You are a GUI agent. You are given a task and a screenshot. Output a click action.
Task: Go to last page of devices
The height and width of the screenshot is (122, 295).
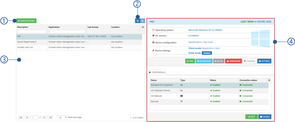[x=50, y=117]
